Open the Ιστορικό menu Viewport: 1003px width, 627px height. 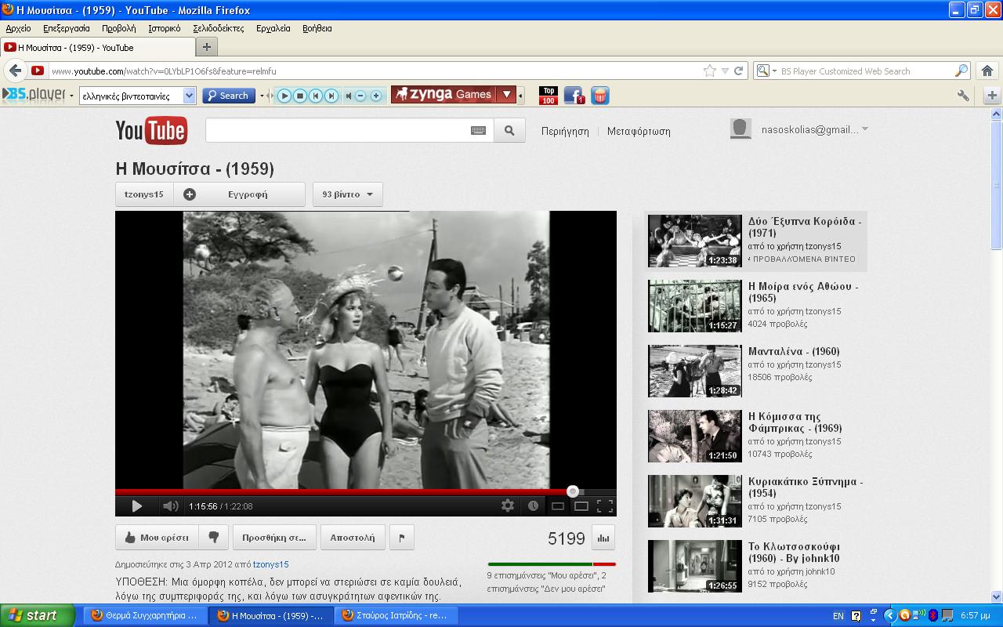coord(164,28)
